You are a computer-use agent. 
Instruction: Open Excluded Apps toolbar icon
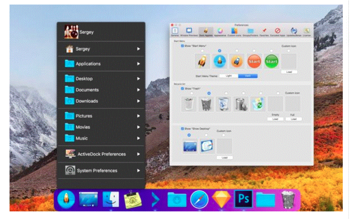[x=278, y=32]
